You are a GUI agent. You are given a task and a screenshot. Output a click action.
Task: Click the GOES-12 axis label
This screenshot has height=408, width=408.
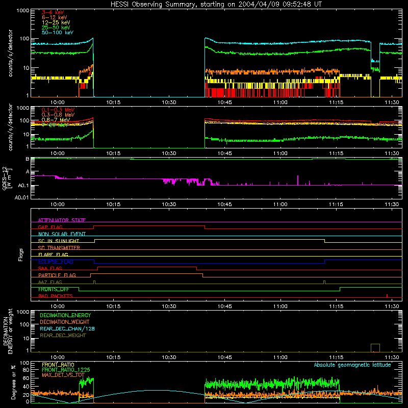(7, 178)
